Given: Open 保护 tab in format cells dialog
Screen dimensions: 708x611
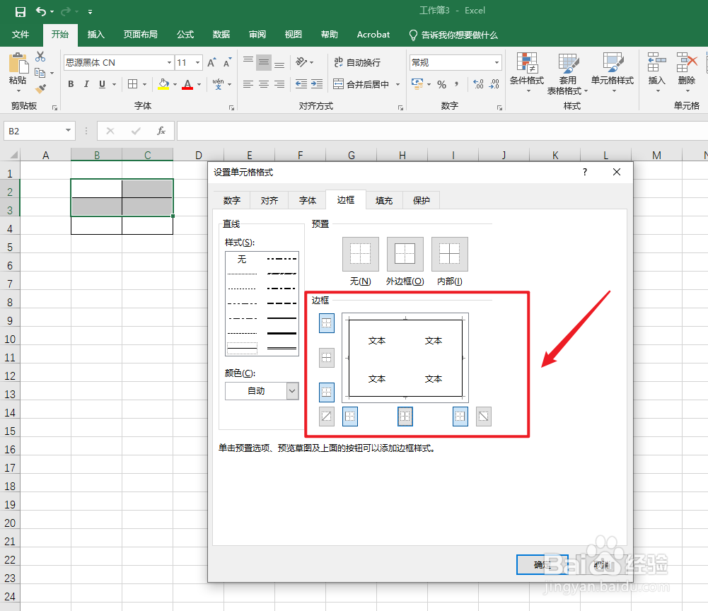Looking at the screenshot, I should click(422, 201).
